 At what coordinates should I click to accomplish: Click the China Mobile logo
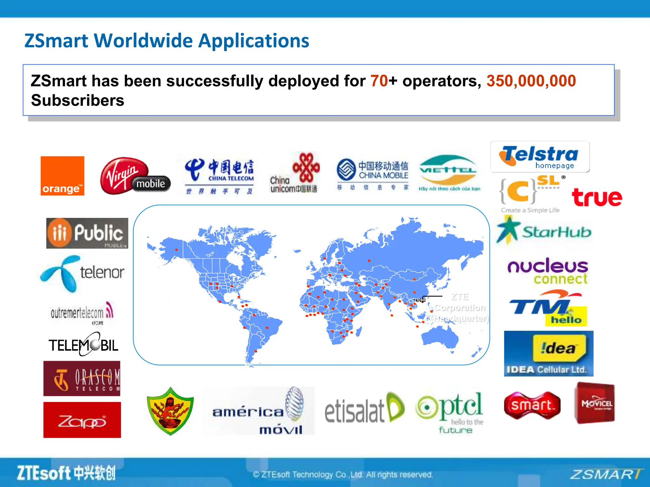click(x=373, y=174)
